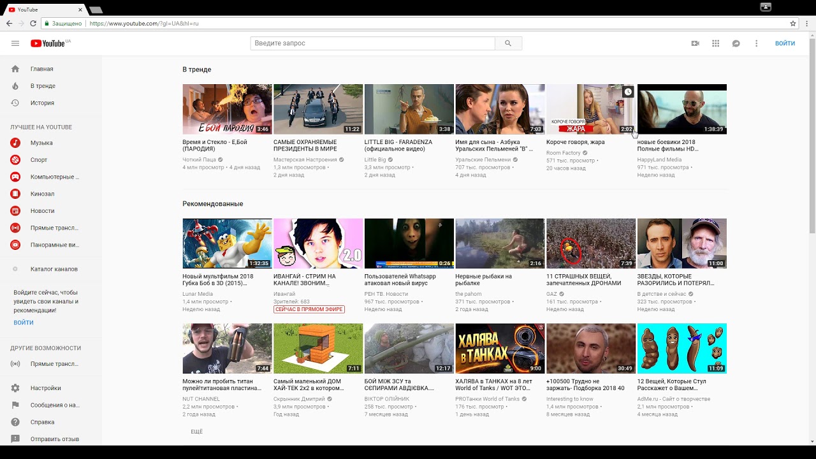Open the Компьютерные игры icon
Image resolution: width=816 pixels, height=459 pixels.
pos(15,177)
